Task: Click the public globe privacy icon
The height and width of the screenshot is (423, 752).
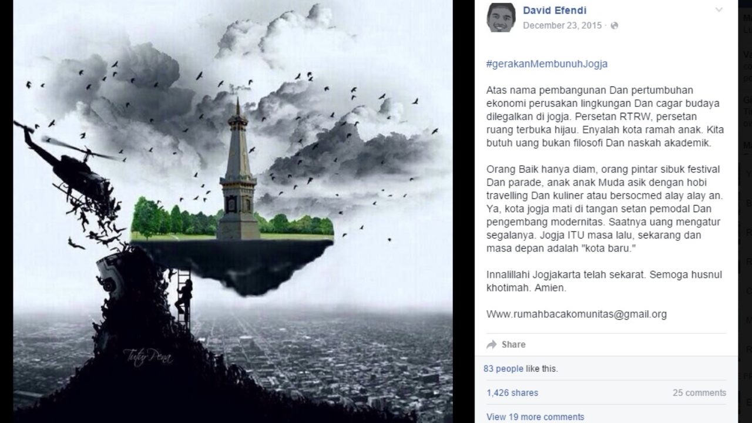Action: pyautogui.click(x=614, y=26)
